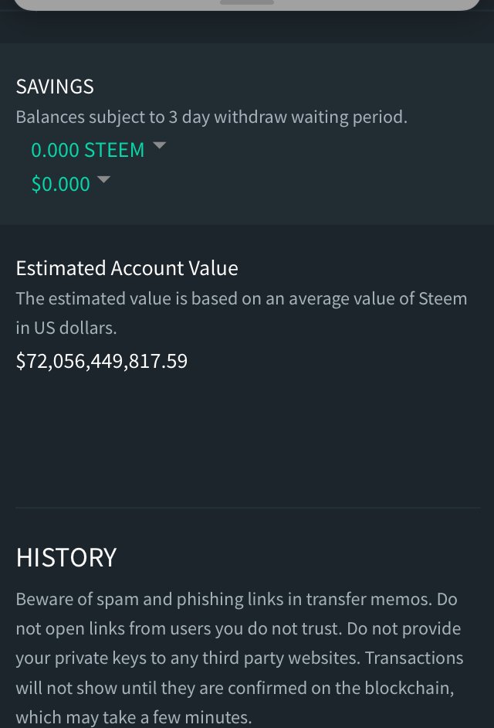Click the Estimated Account Value heading
This screenshot has height=728, width=494.
(127, 268)
